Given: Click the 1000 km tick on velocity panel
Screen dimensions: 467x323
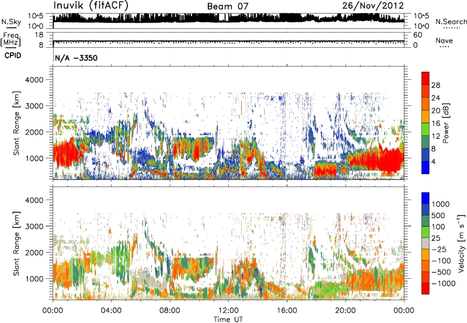Looking at the screenshot, I should click(34, 279).
